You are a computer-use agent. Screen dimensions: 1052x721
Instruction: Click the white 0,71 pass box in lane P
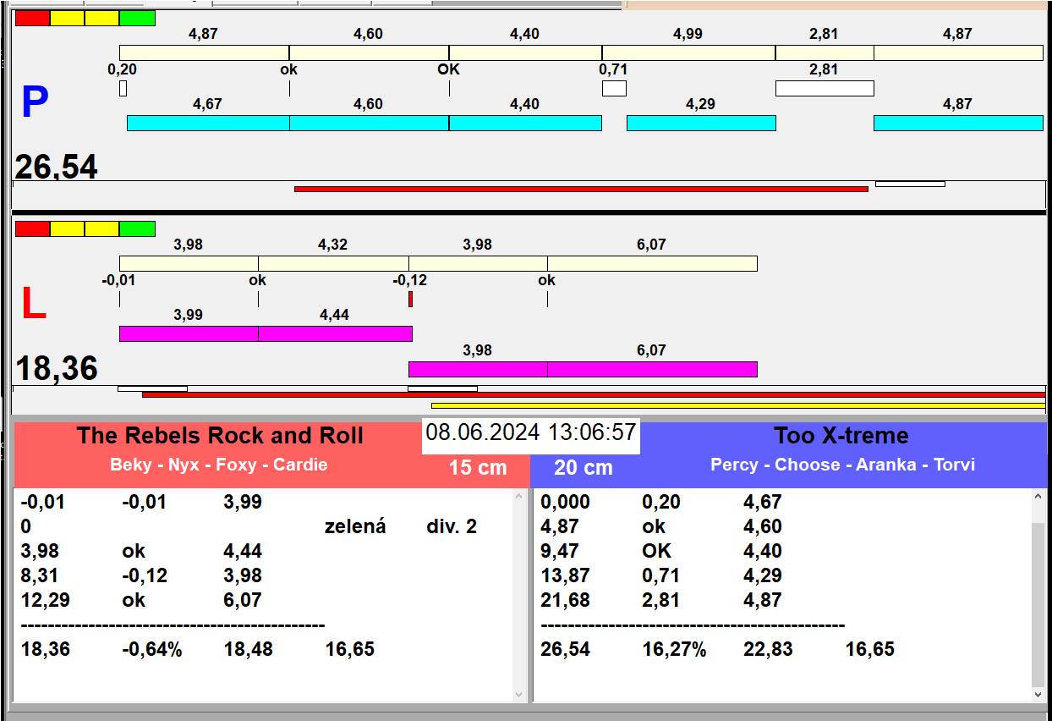point(614,88)
